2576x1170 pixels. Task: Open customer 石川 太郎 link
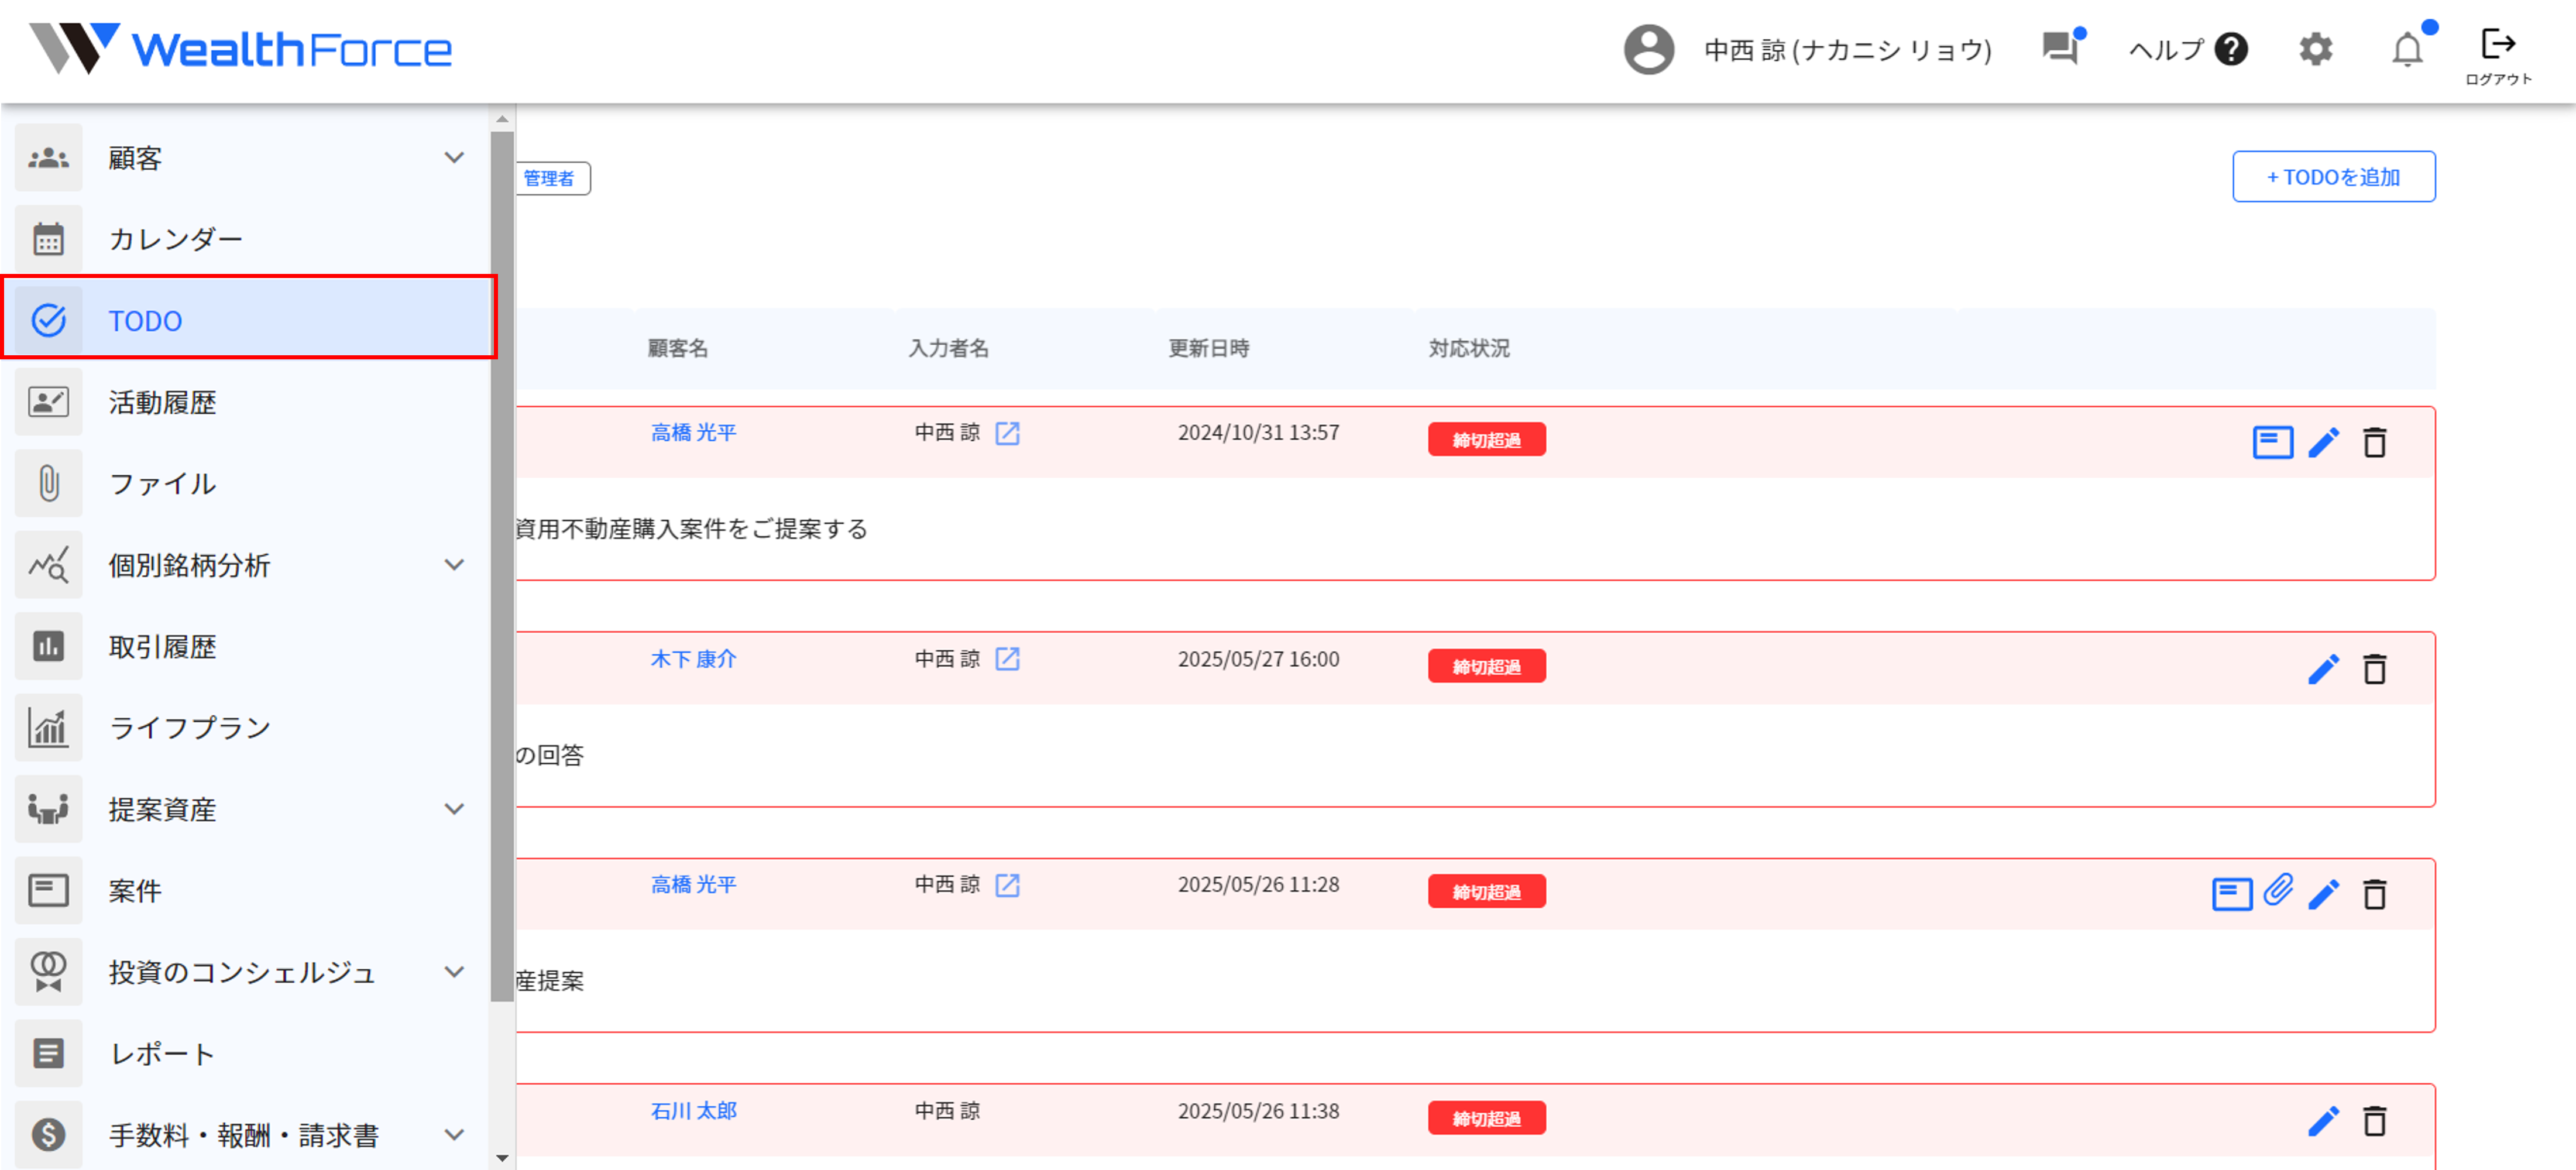[693, 1111]
